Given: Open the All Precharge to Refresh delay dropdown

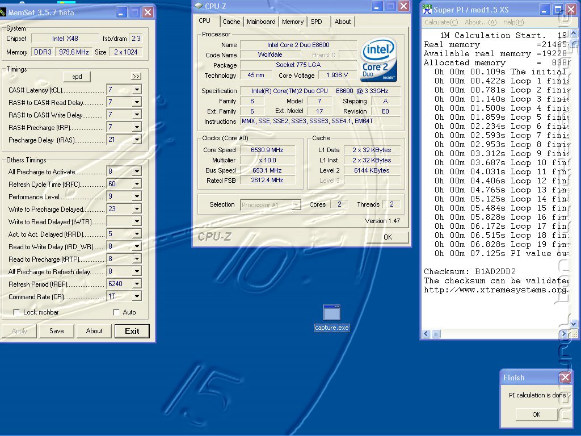Looking at the screenshot, I should tap(137, 271).
